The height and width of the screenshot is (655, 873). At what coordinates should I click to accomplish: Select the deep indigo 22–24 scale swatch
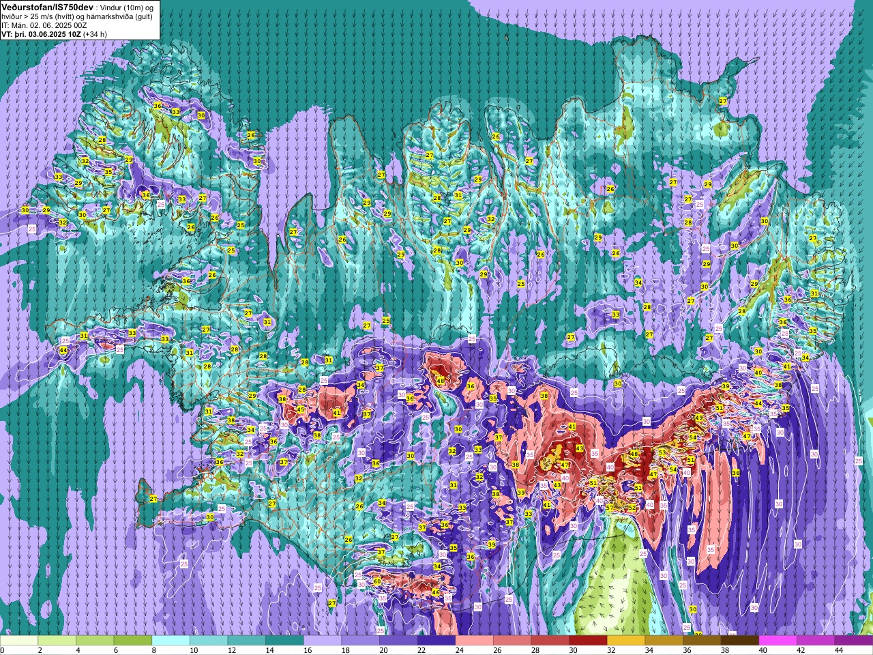pos(436,640)
